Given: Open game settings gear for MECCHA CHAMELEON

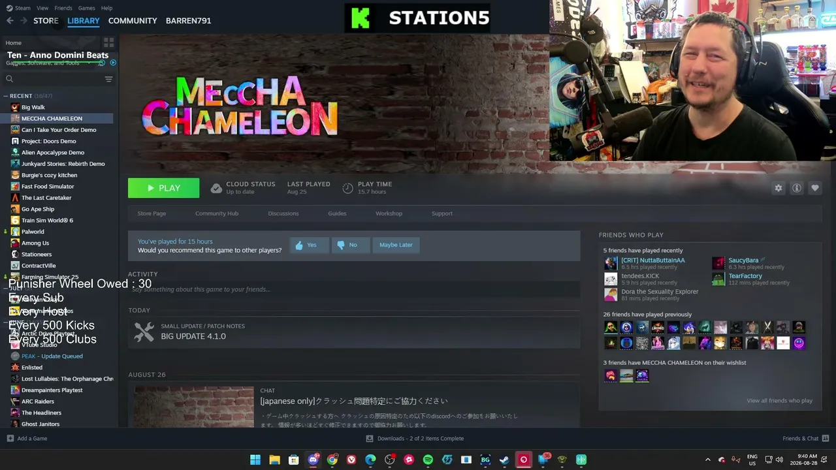Looking at the screenshot, I should (778, 188).
